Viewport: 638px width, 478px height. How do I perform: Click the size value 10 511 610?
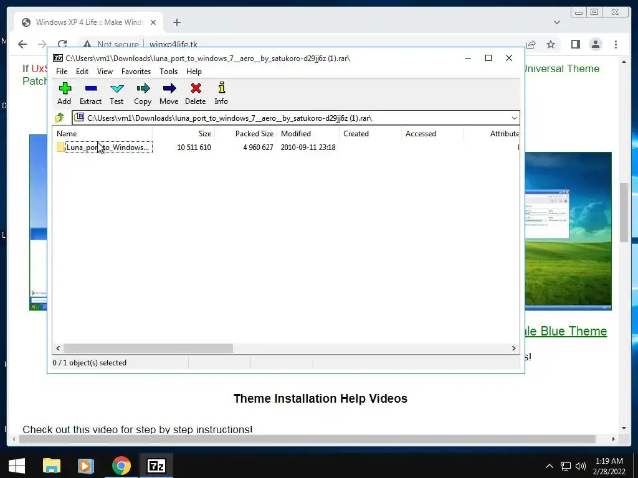point(194,147)
